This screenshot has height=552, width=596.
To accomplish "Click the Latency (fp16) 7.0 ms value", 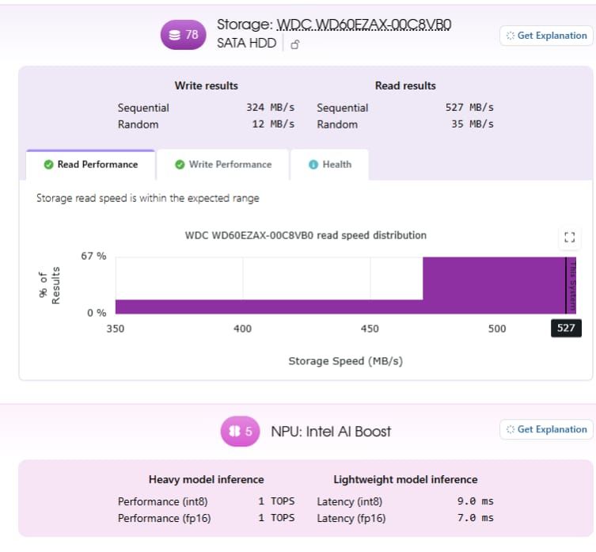I will (476, 518).
